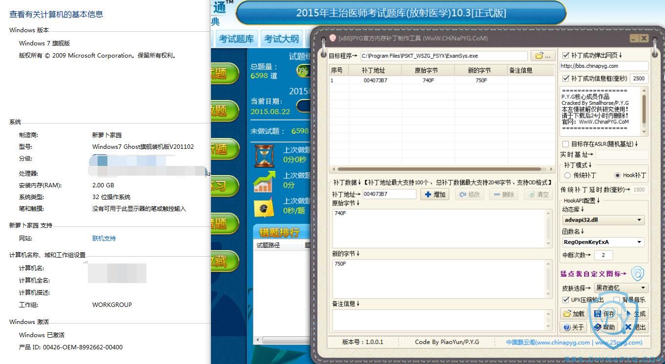The image size is (665, 364).
Task: Click the 中断次数 value field
Action: click(x=603, y=255)
